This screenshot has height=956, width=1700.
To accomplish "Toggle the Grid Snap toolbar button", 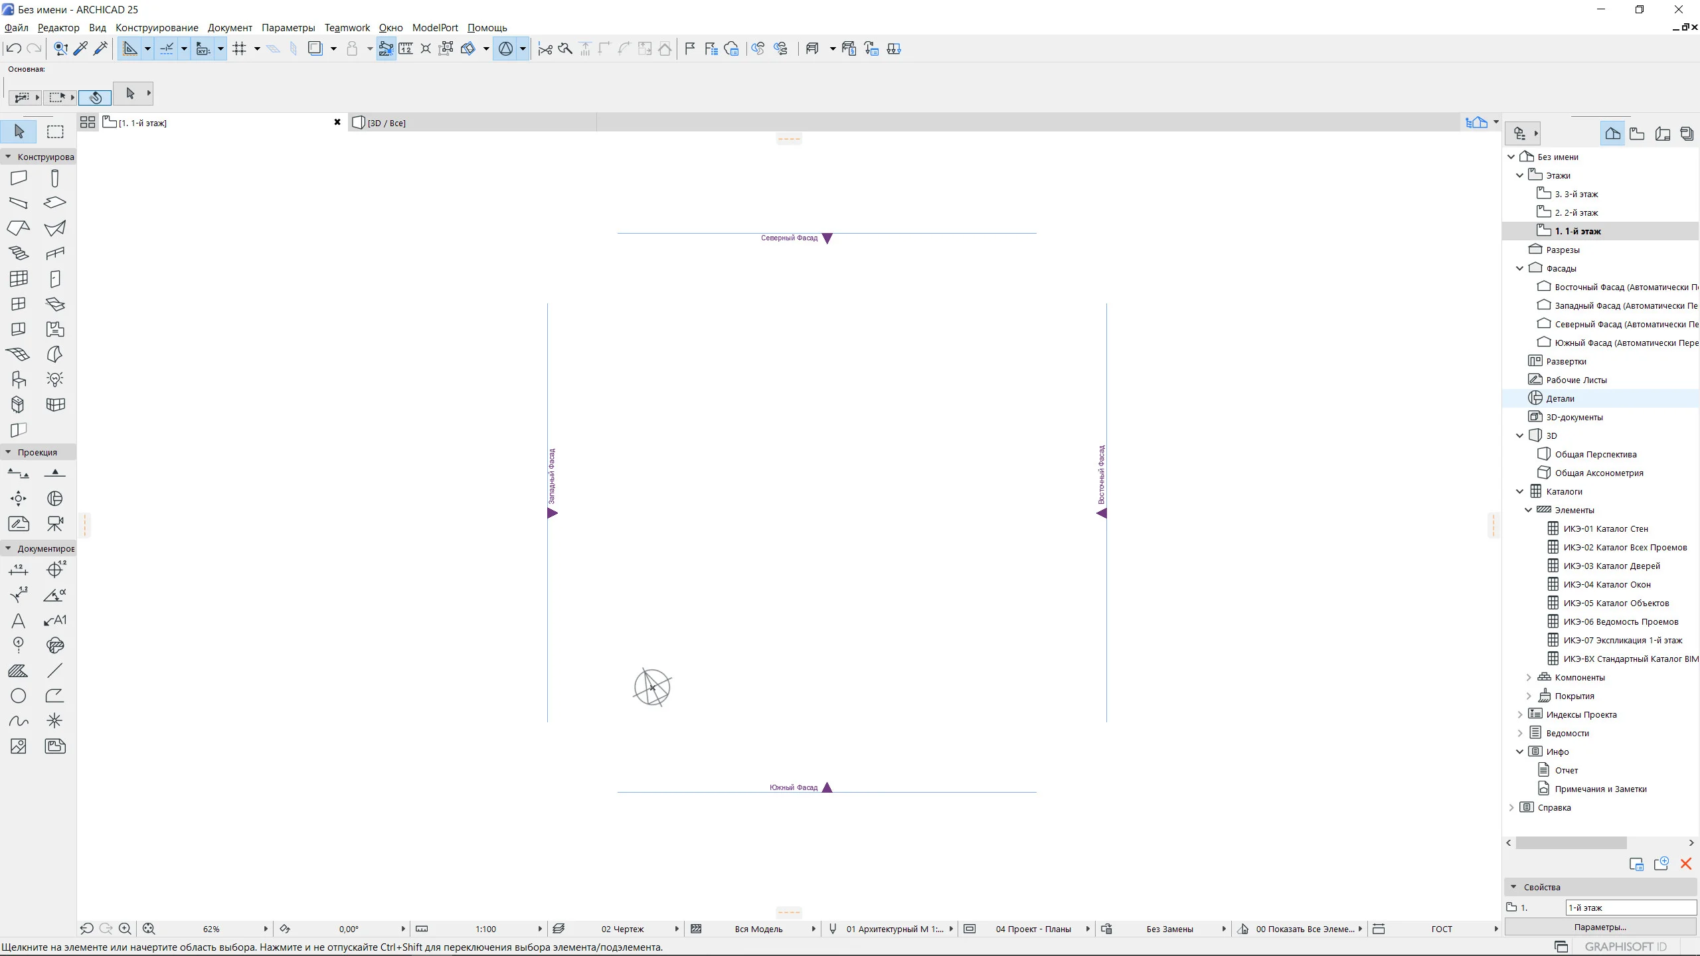I will 240,48.
